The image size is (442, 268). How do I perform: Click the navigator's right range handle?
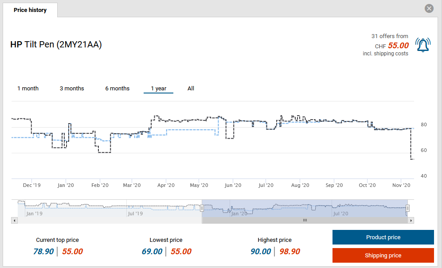pyautogui.click(x=408, y=208)
